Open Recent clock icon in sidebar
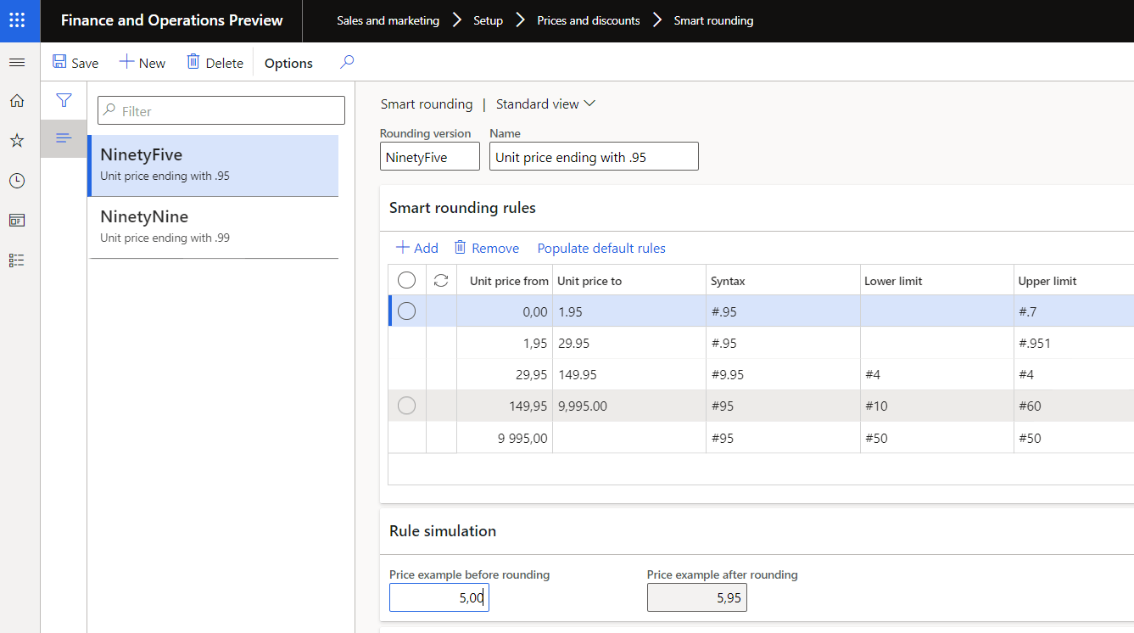The image size is (1134, 633). point(17,181)
